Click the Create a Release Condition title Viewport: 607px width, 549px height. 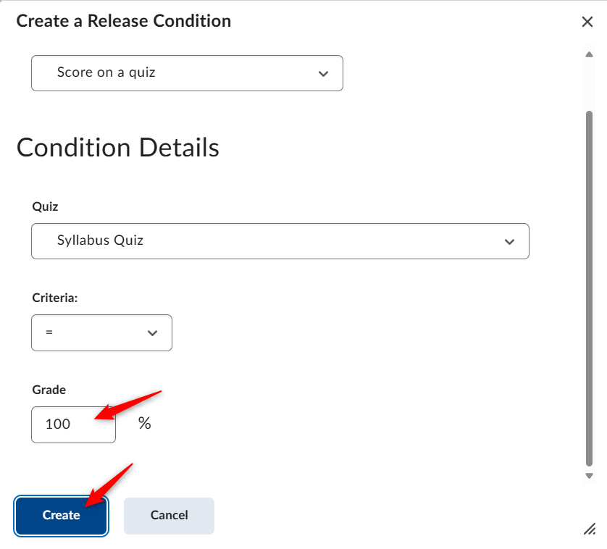123,21
